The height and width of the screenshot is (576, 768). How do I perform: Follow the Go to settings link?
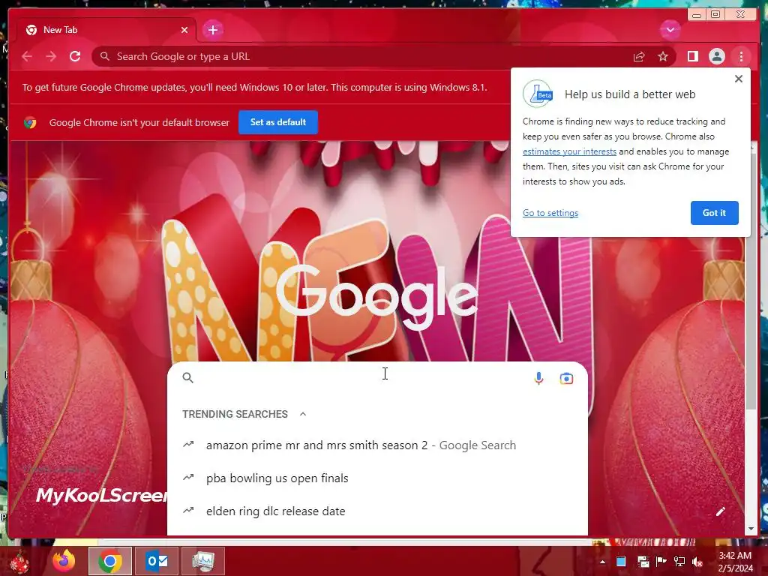point(550,213)
